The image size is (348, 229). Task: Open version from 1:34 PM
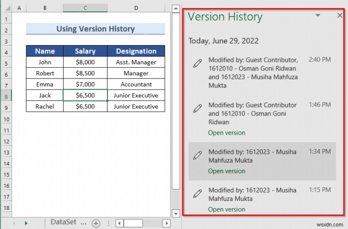[227, 171]
